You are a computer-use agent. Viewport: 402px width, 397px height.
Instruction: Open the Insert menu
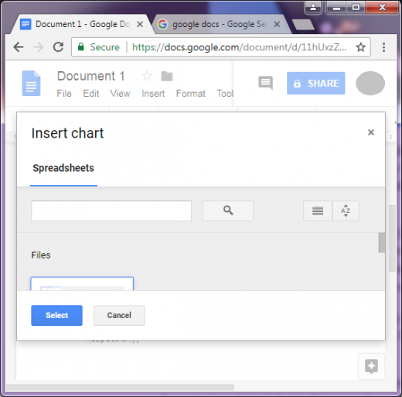pyautogui.click(x=153, y=94)
